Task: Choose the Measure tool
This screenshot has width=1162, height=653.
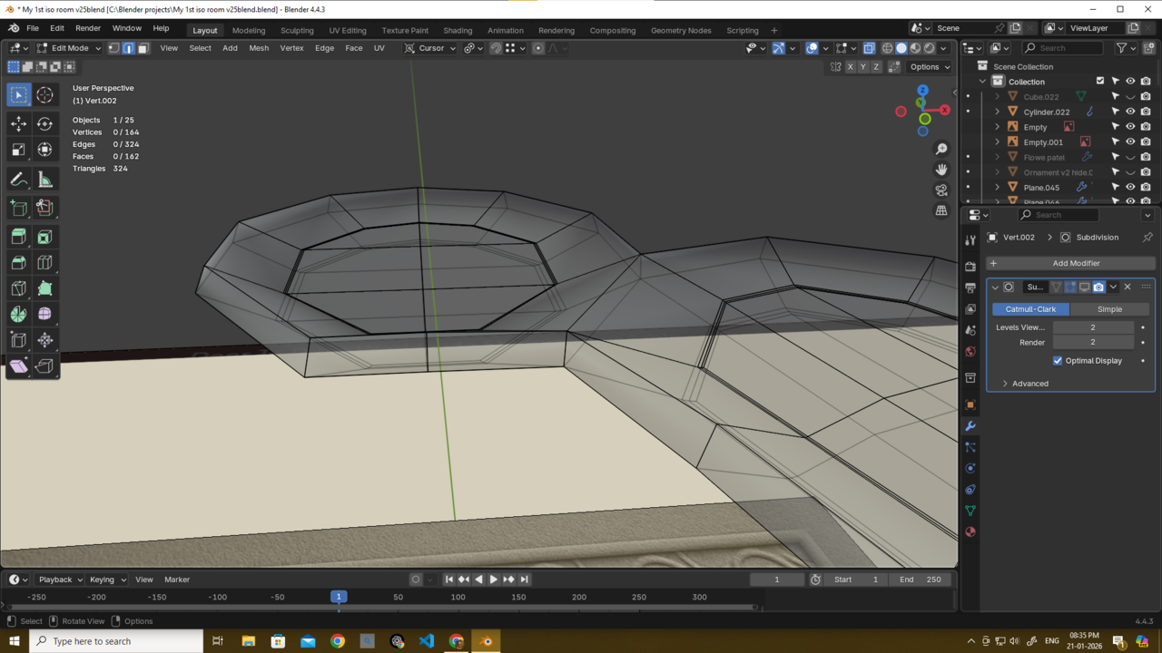Action: tap(44, 180)
